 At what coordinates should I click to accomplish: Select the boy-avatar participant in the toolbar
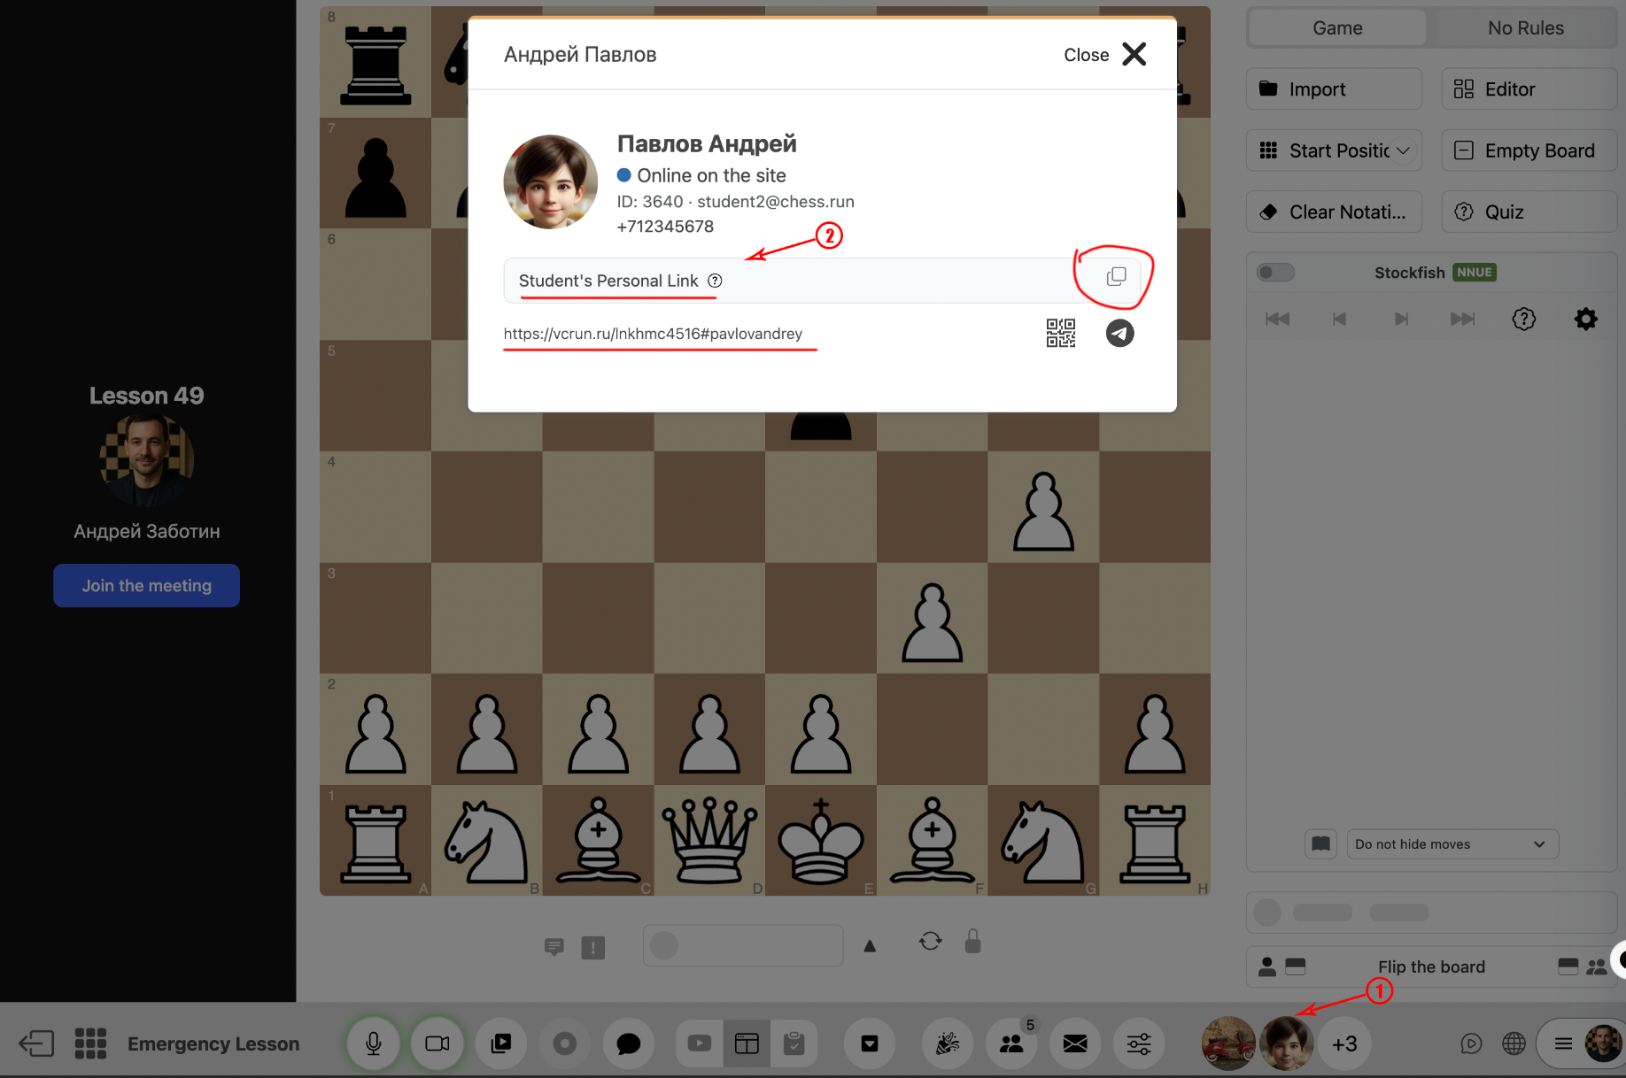(1287, 1043)
